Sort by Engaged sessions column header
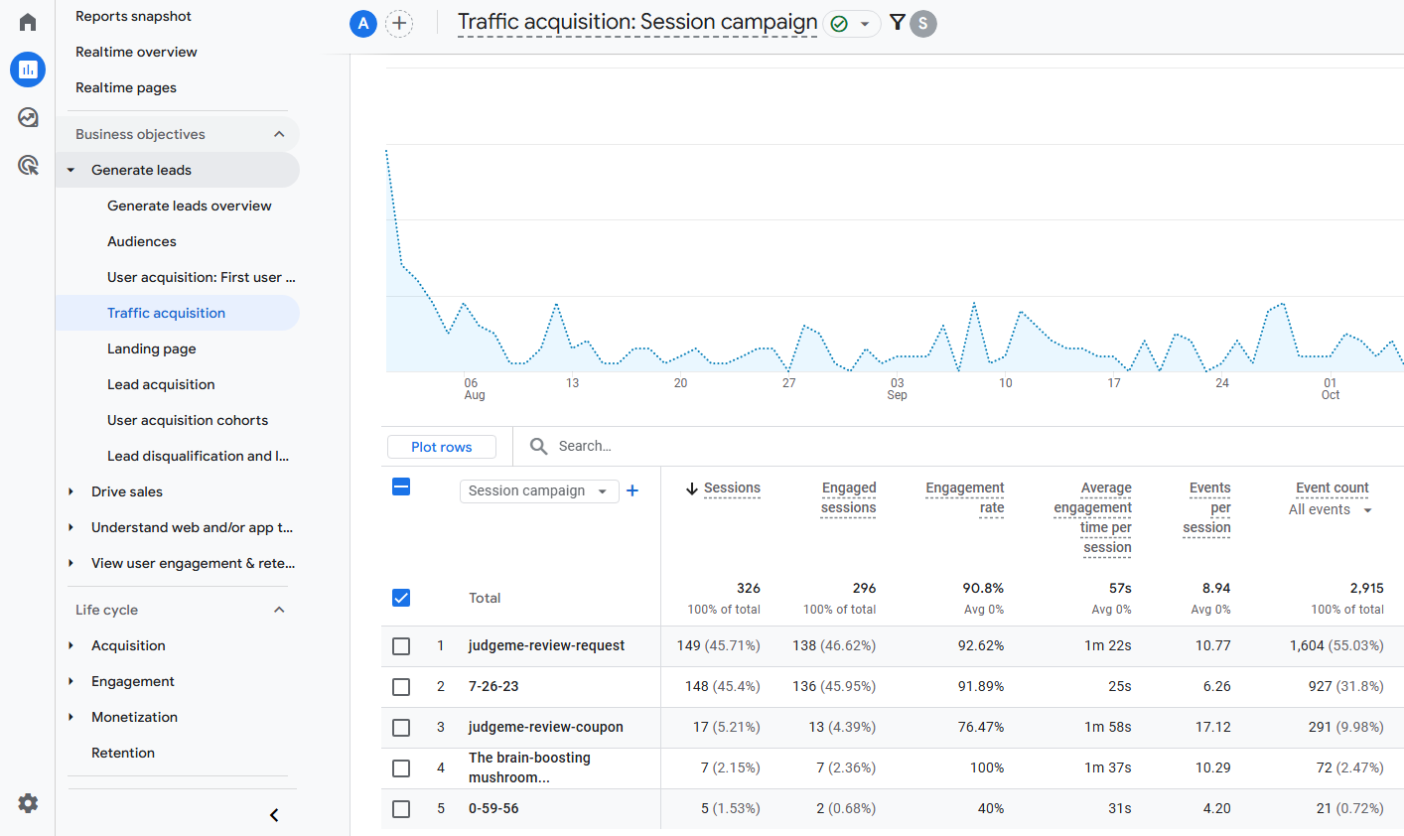1404x836 pixels. [x=848, y=497]
